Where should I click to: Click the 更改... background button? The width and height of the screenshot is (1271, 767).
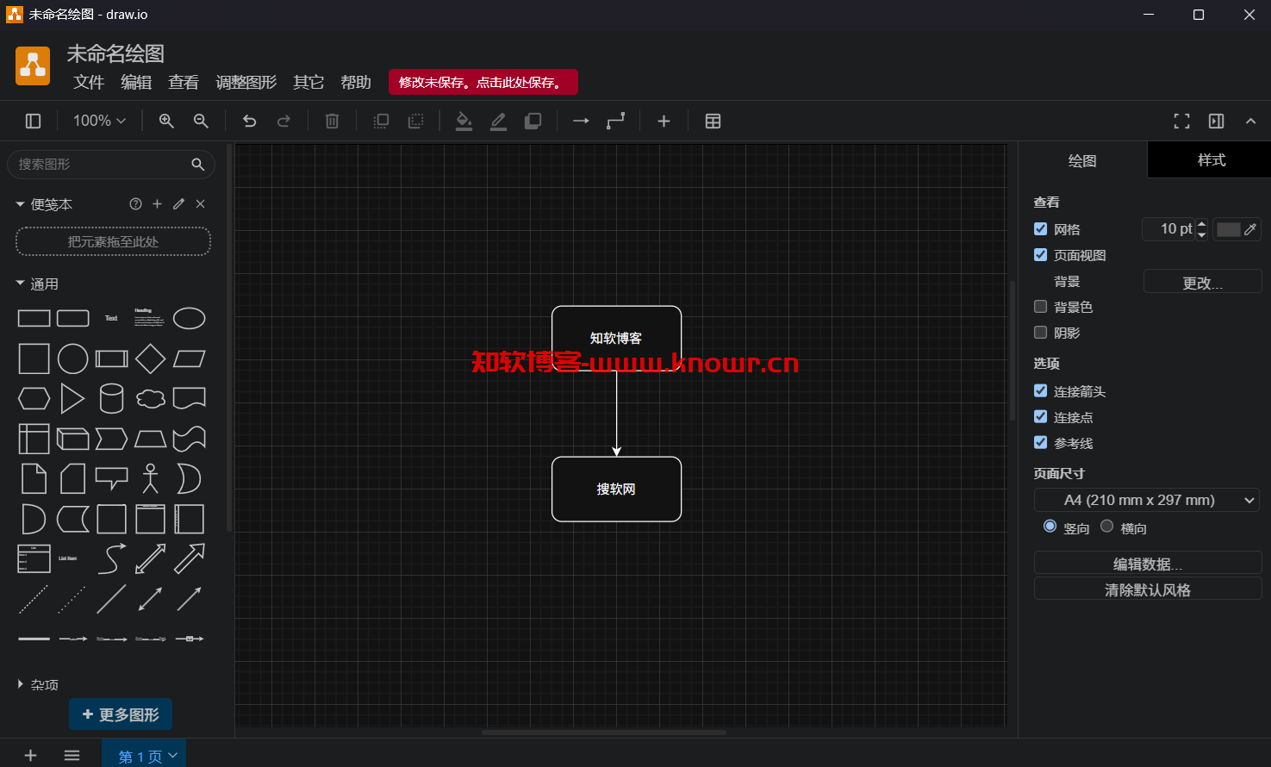(x=1202, y=282)
